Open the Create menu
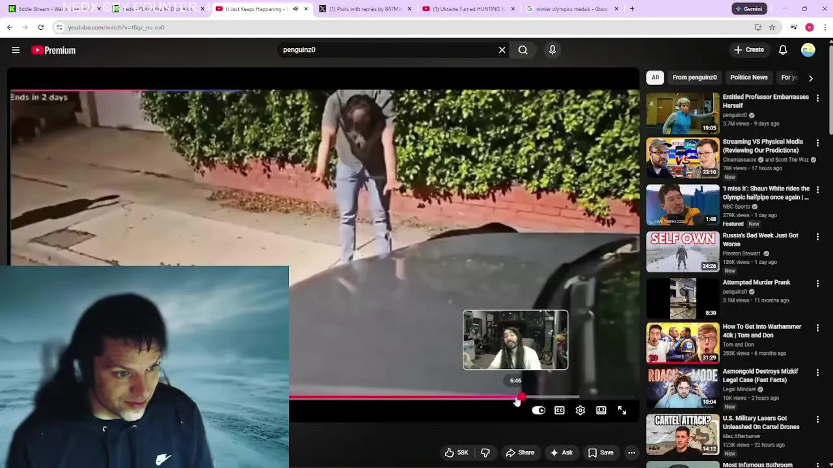The image size is (833, 468). click(x=749, y=50)
